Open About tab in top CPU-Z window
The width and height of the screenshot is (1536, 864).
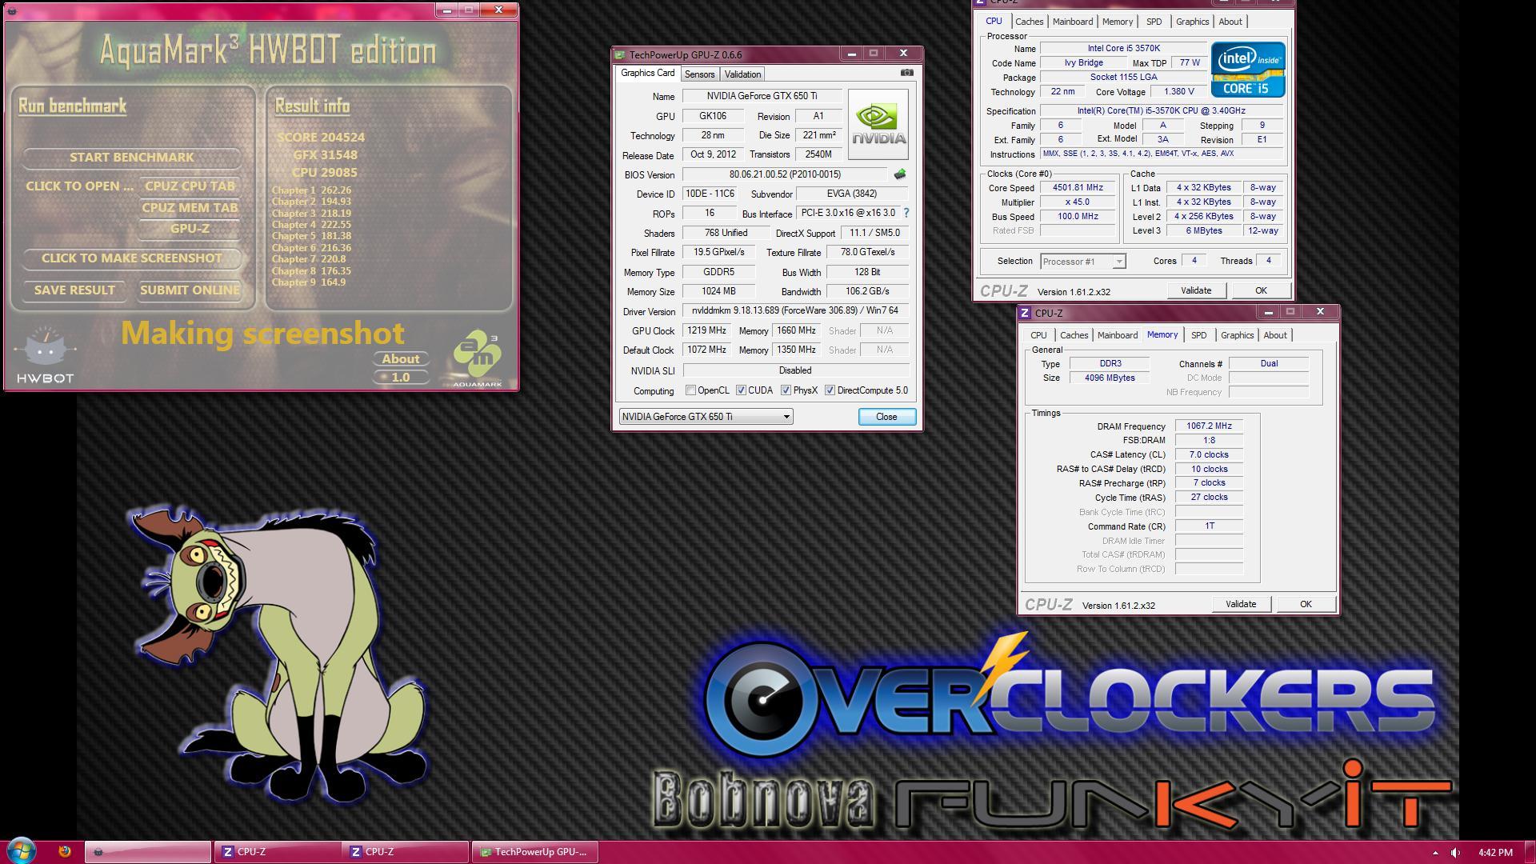tap(1230, 22)
